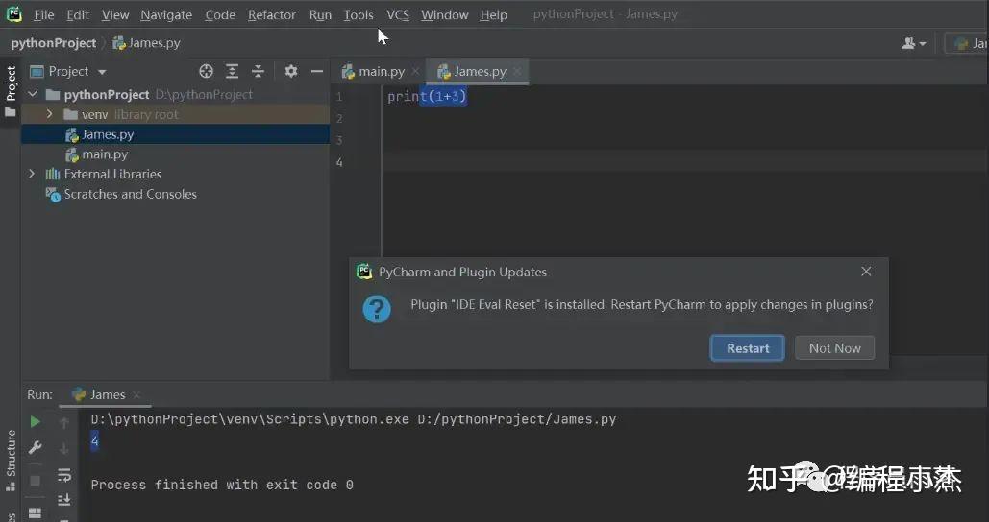Open the Tools menu

pos(359,14)
